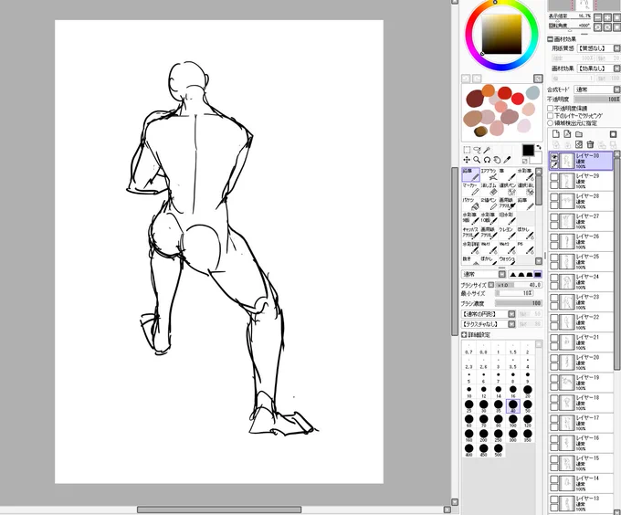Open the 通常の円形 brush shape dropdown
The image size is (621, 515).
click(489, 314)
